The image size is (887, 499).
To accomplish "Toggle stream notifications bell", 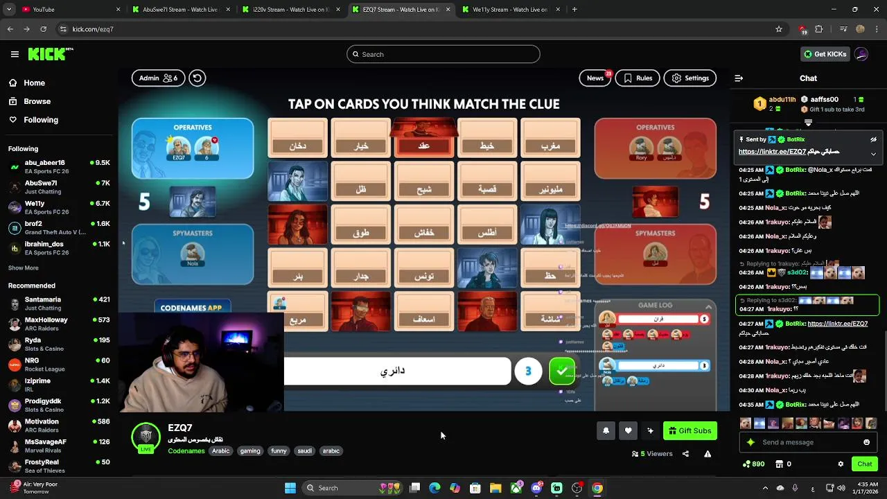I will (606, 431).
